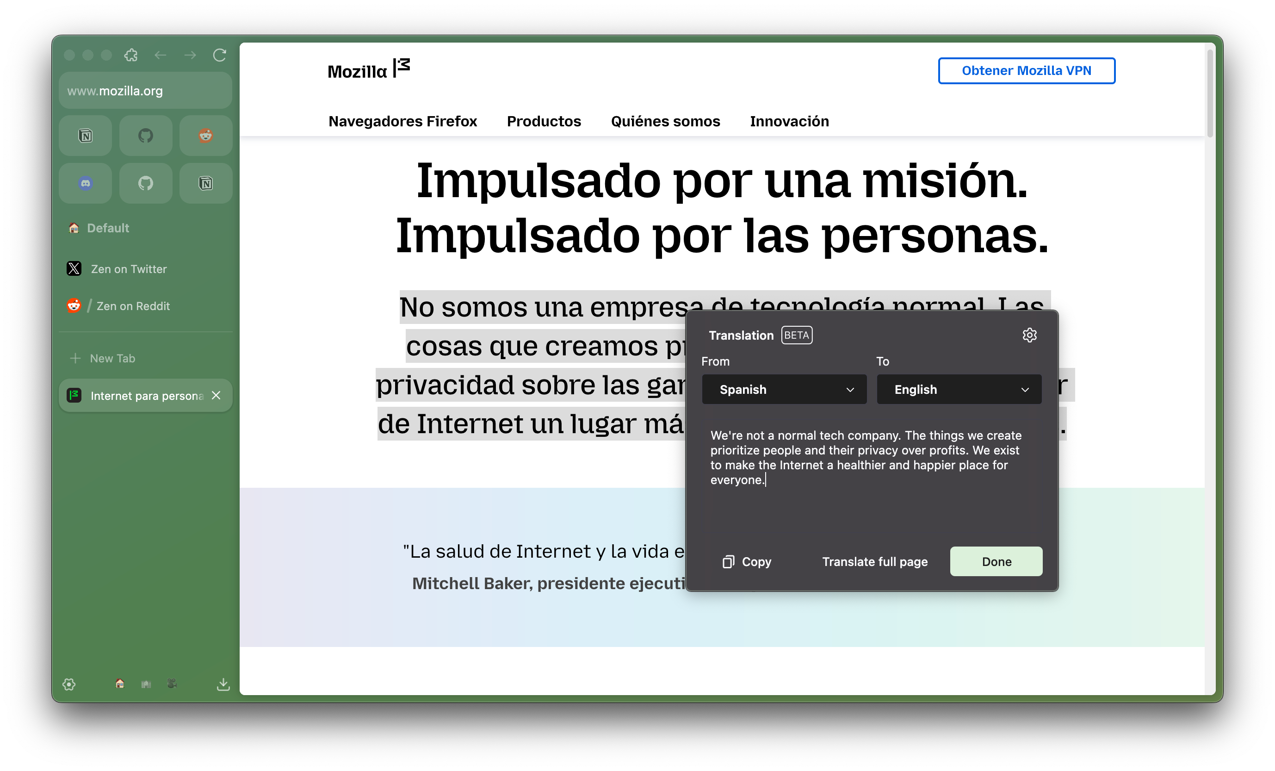Click the New Tab button

tap(145, 358)
